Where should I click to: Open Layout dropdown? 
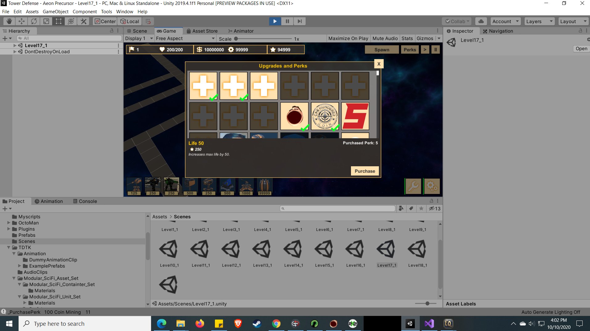point(573,21)
